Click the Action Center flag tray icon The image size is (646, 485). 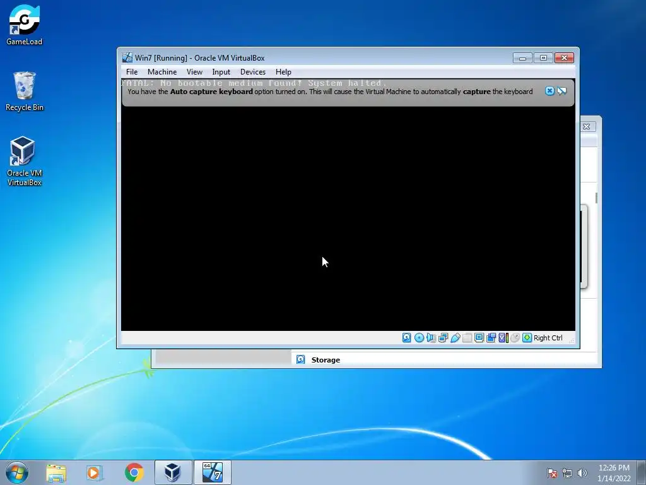(x=552, y=473)
